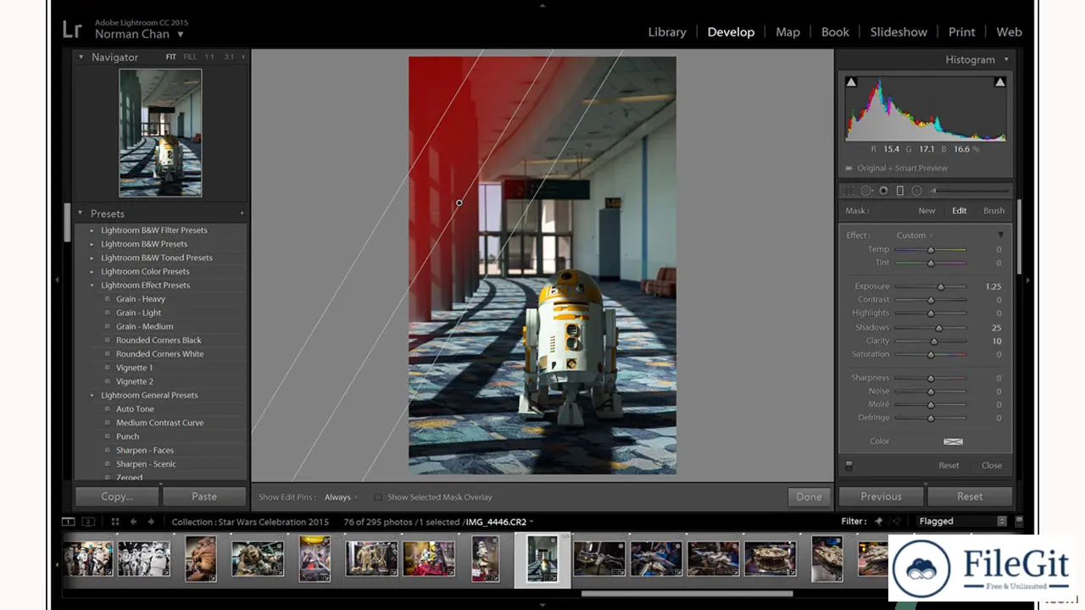The height and width of the screenshot is (610, 1085).
Task: Toggle shadow clipping indicator in Histogram
Action: click(851, 82)
